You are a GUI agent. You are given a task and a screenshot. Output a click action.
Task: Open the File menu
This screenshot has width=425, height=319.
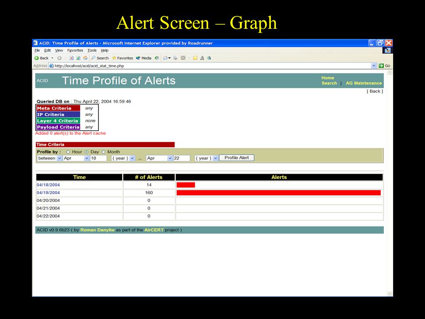(37, 51)
